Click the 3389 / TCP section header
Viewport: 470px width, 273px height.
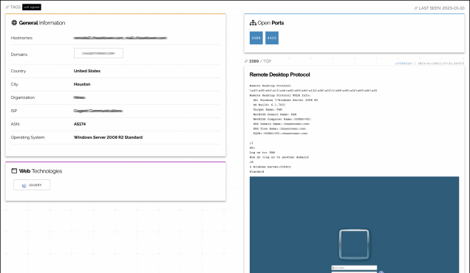click(x=258, y=61)
